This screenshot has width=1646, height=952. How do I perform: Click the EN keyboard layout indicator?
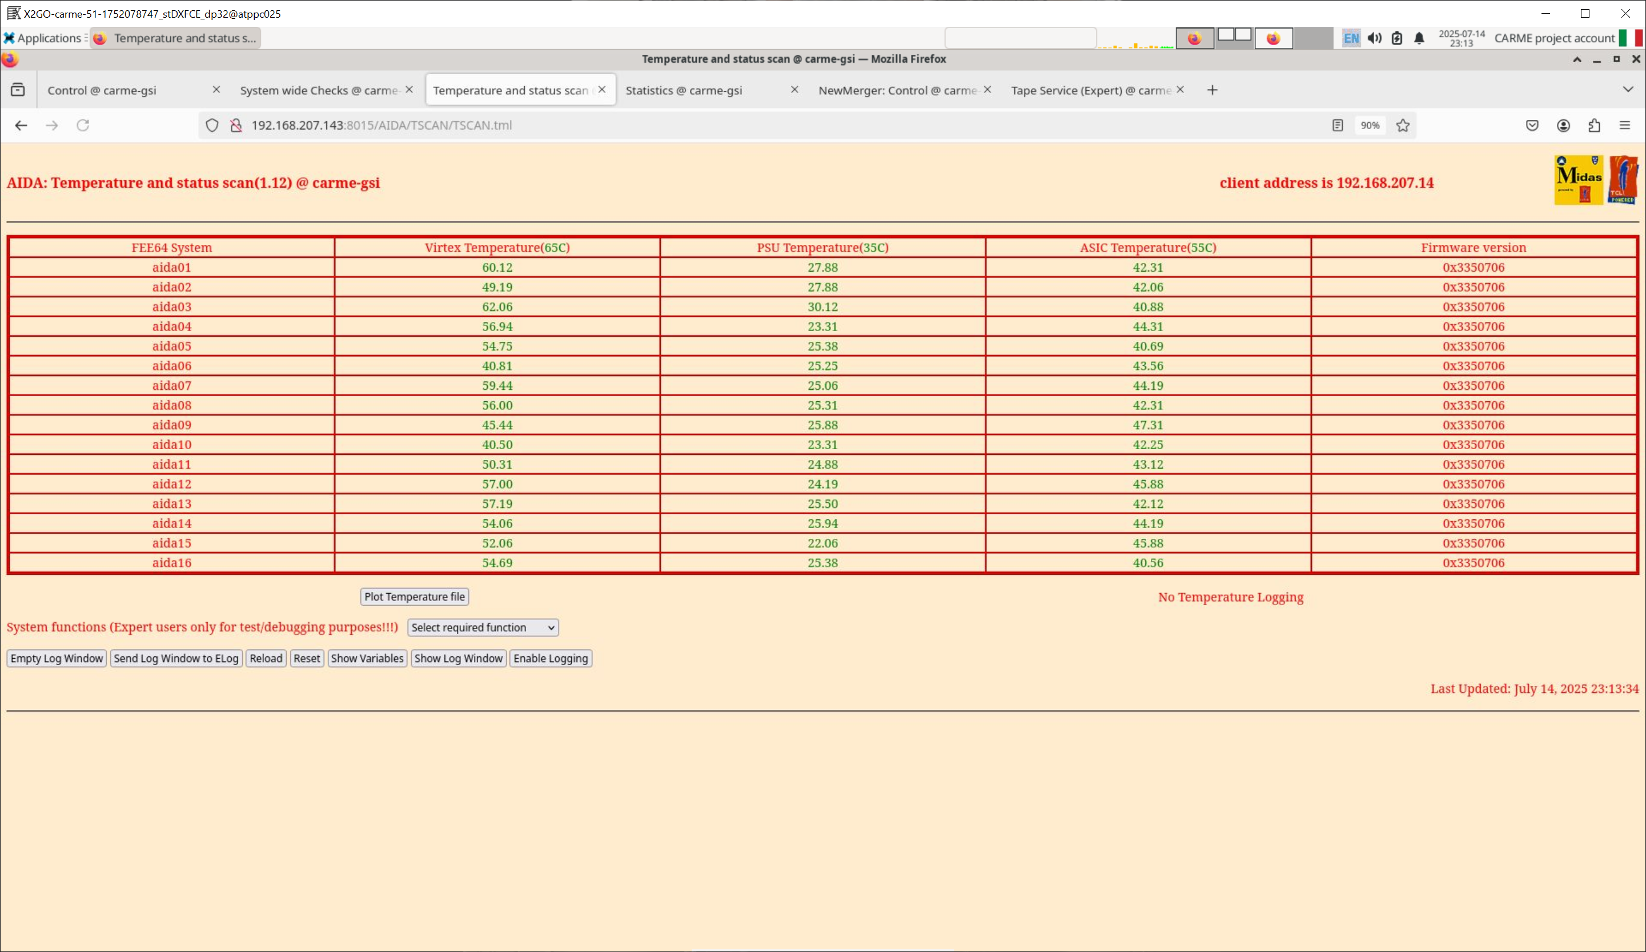(x=1351, y=38)
